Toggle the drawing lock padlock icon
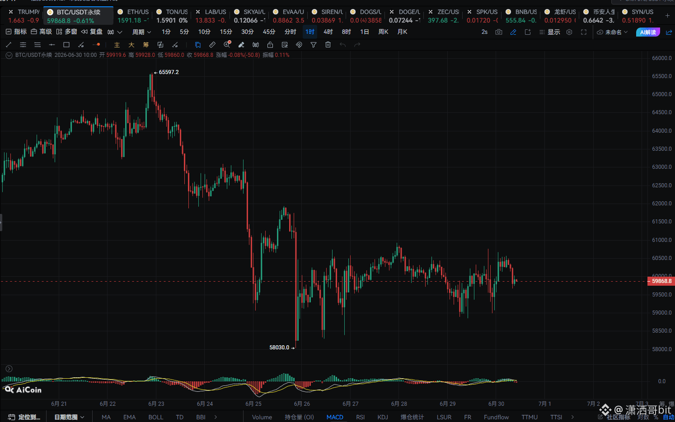Image resolution: width=675 pixels, height=422 pixels. click(270, 45)
